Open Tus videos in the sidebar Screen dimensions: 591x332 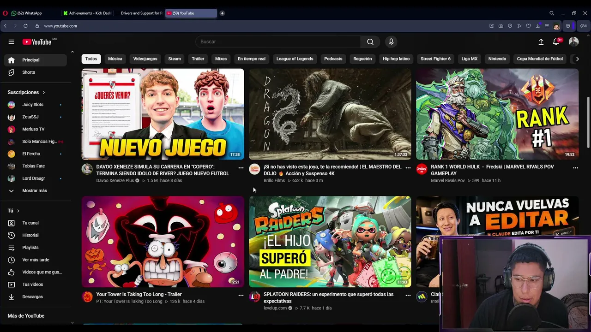pyautogui.click(x=36, y=285)
